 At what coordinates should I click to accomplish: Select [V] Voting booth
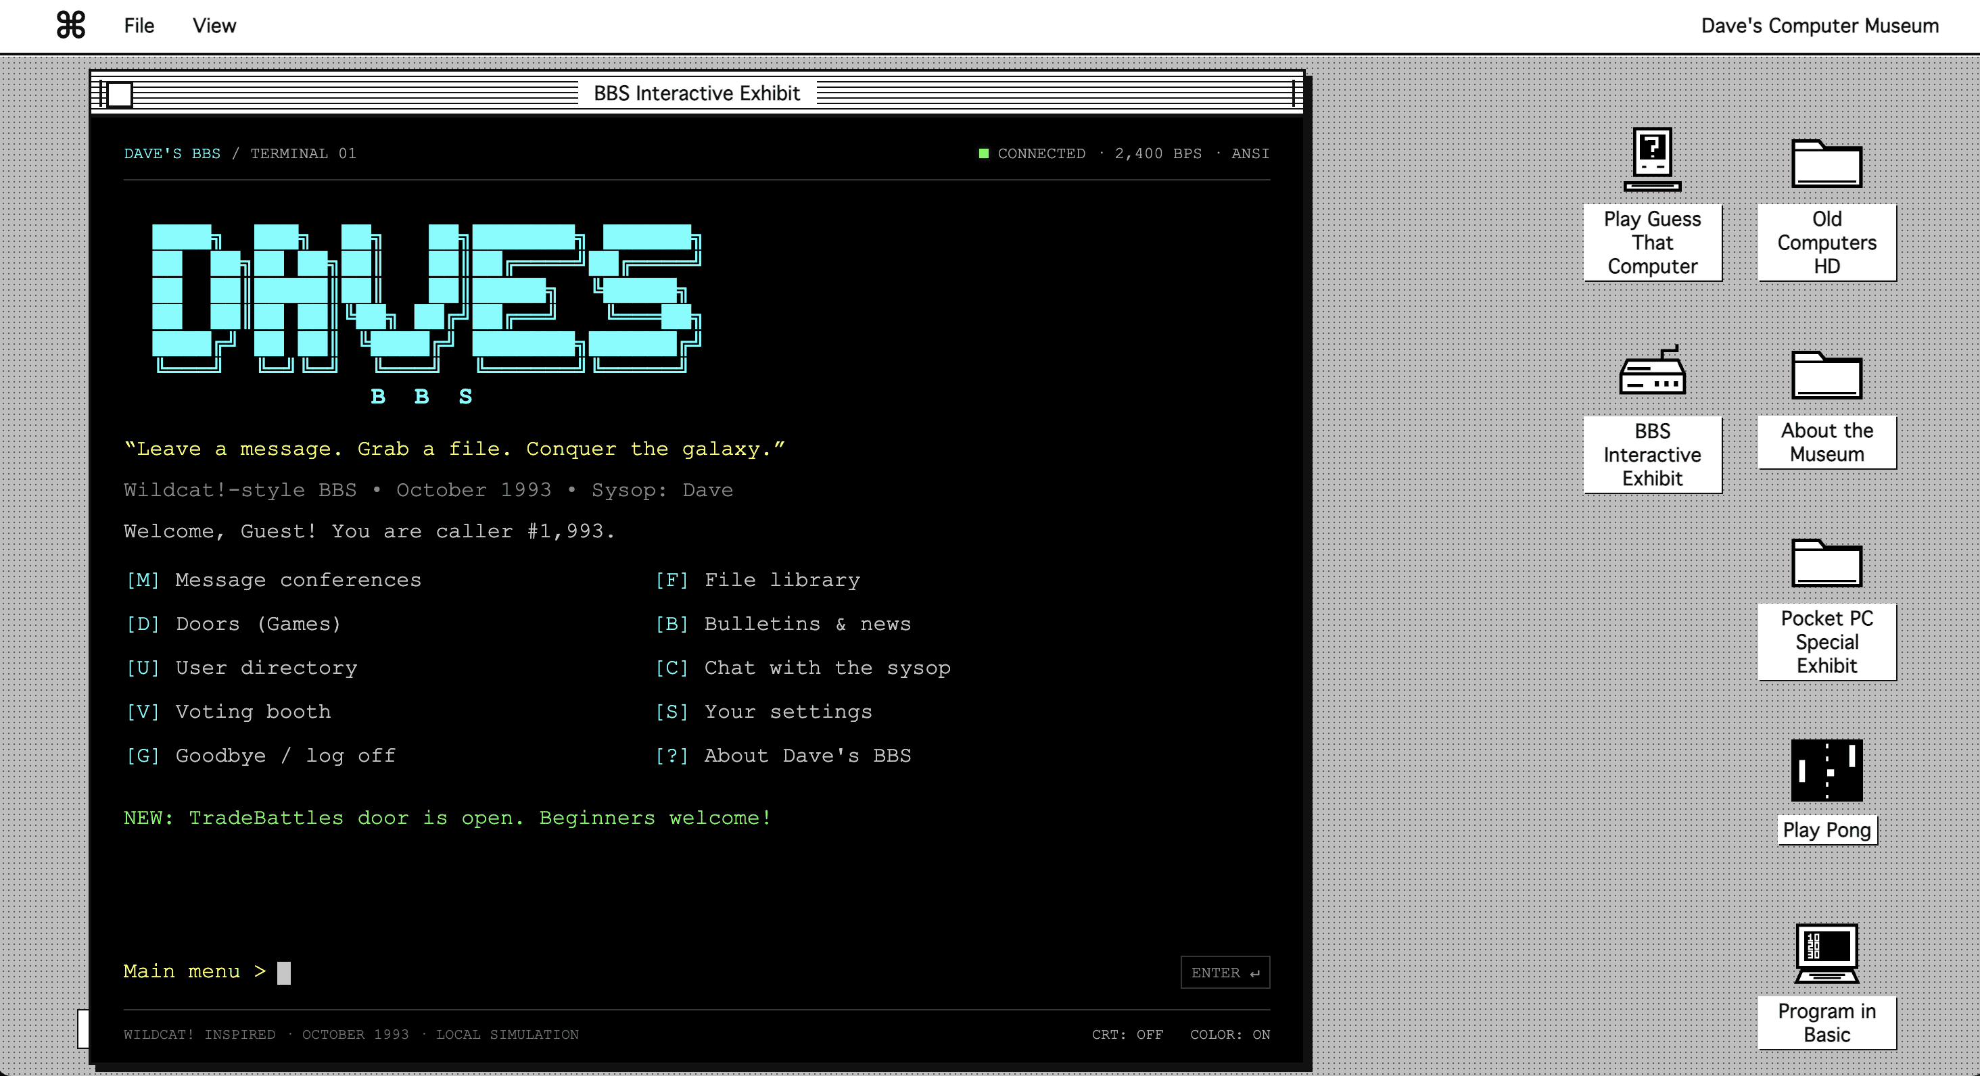229,711
